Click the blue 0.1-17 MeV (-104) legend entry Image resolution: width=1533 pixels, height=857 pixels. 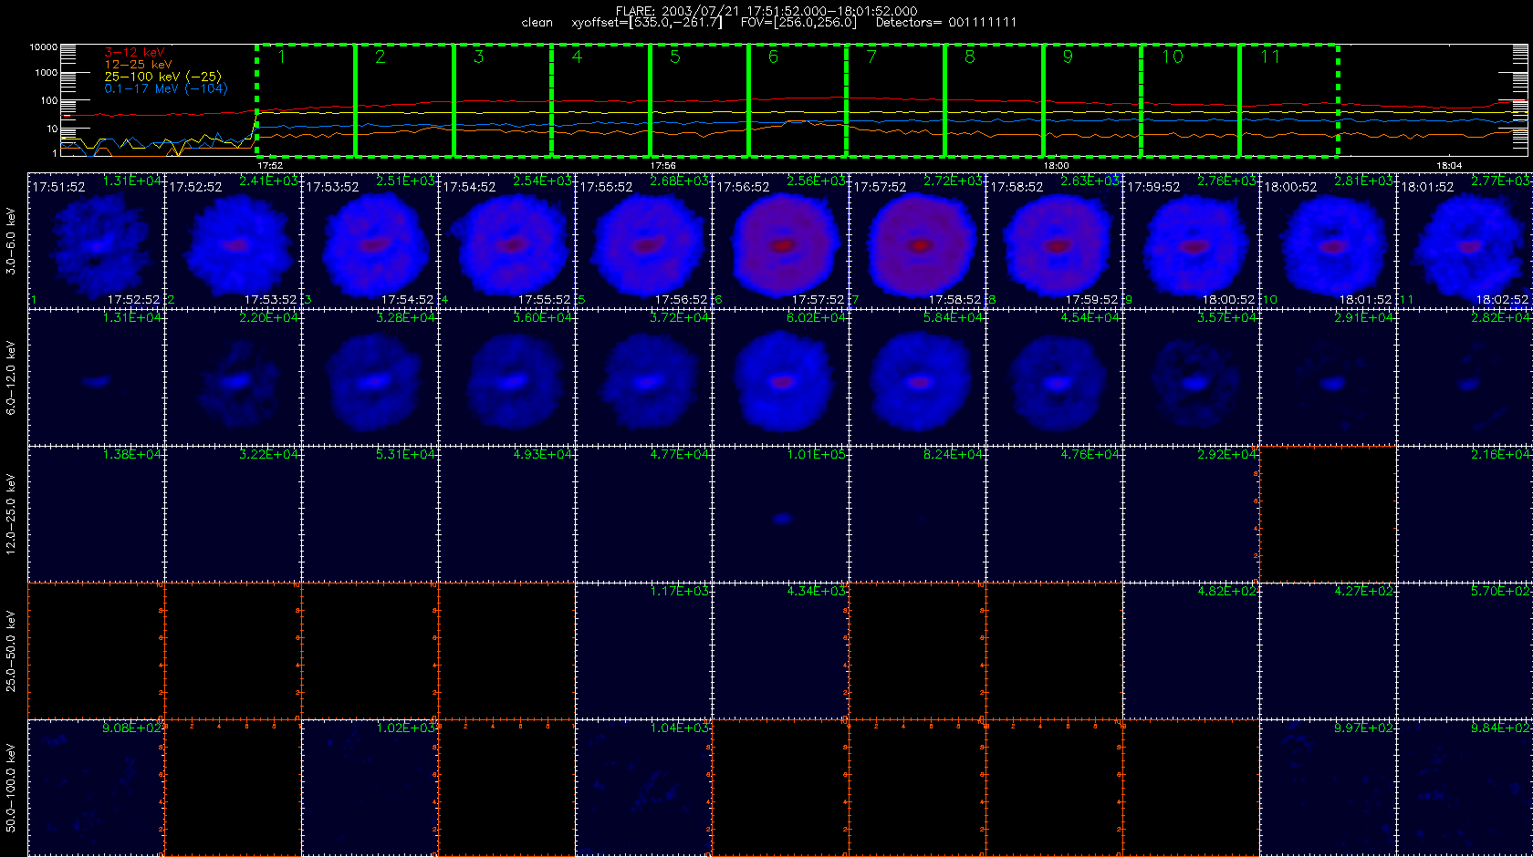coord(165,88)
